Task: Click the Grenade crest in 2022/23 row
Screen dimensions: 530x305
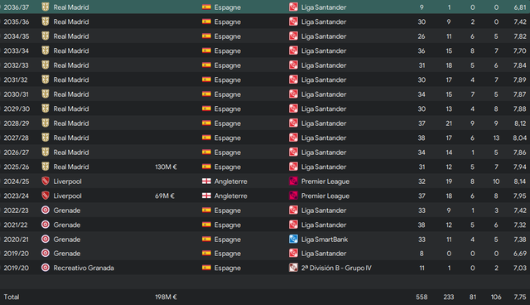Action: tap(46, 211)
